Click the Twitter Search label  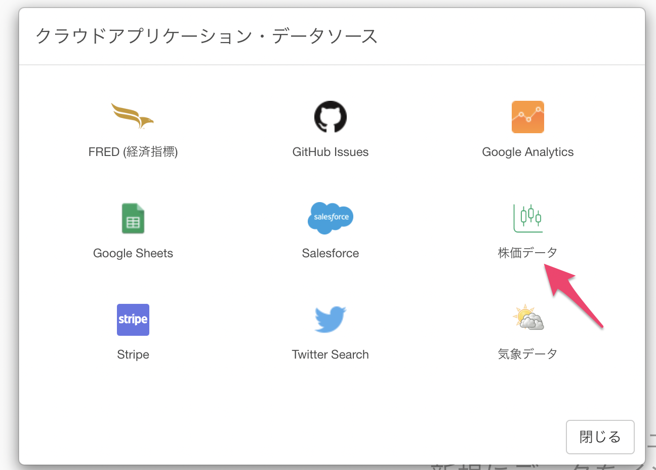click(331, 355)
